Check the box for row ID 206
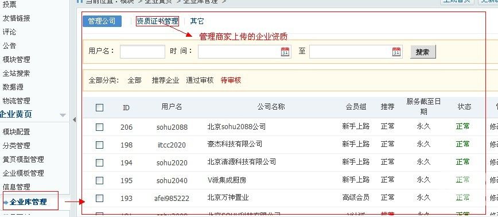The width and height of the screenshot is (498, 217). click(x=99, y=127)
